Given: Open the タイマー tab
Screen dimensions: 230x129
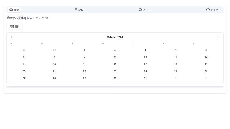Looking at the screenshot, I should click(213, 10).
